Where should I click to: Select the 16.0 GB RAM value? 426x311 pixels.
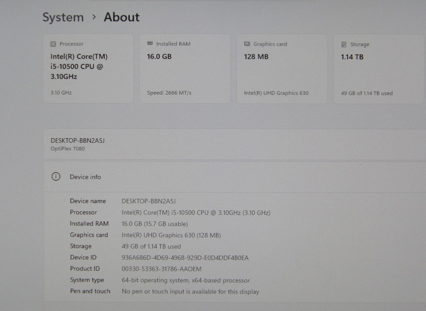tap(159, 57)
